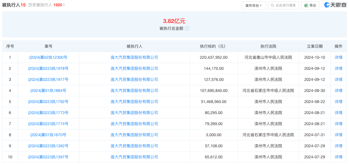Click the help question mark beside 被执行总金额
Viewport: 349px width, 164px height.
(x=187, y=28)
